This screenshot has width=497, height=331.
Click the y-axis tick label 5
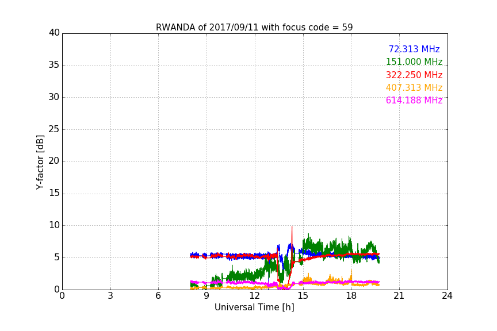click(57, 257)
